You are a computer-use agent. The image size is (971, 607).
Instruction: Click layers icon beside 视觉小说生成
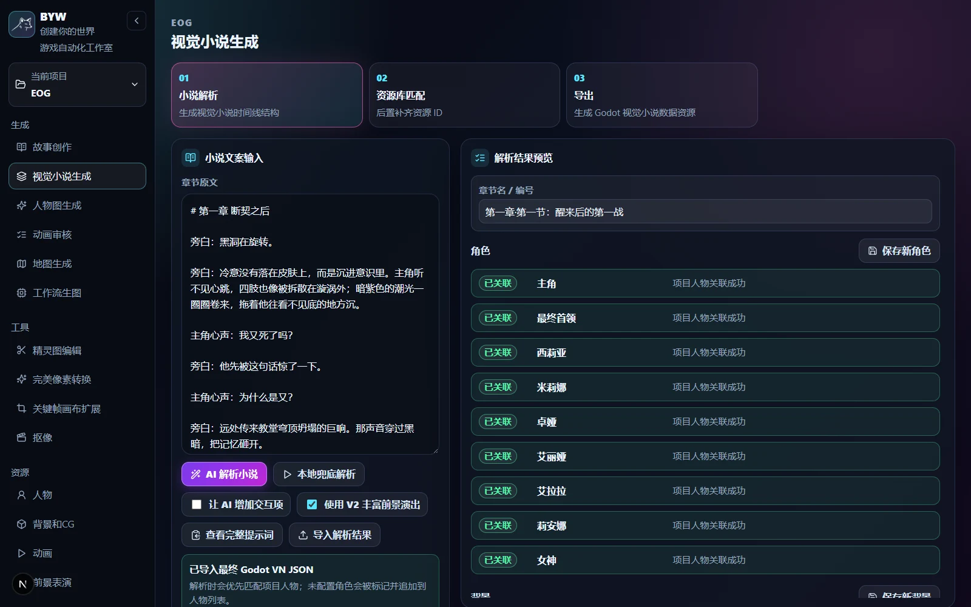pos(21,176)
